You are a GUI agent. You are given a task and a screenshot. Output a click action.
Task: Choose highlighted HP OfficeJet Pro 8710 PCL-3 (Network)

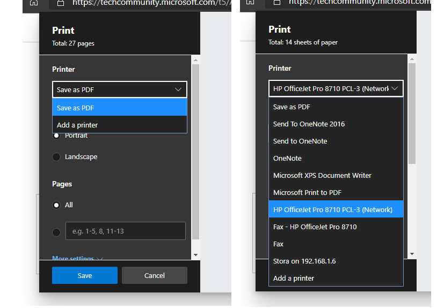[x=336, y=209]
